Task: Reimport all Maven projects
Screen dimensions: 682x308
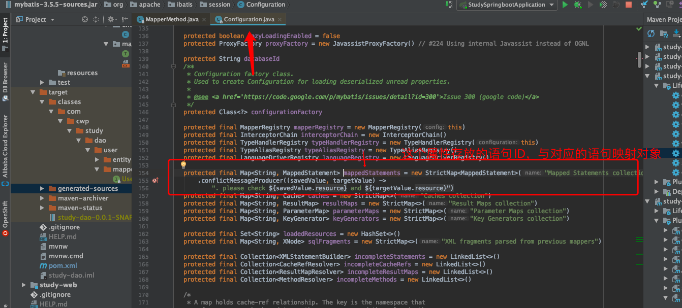Action: [651, 33]
